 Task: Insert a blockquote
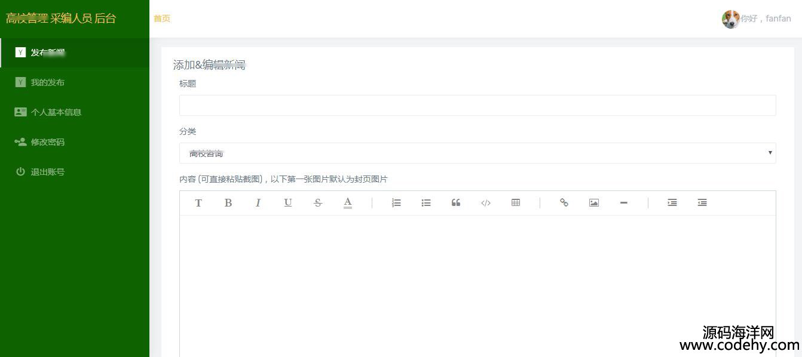[456, 203]
